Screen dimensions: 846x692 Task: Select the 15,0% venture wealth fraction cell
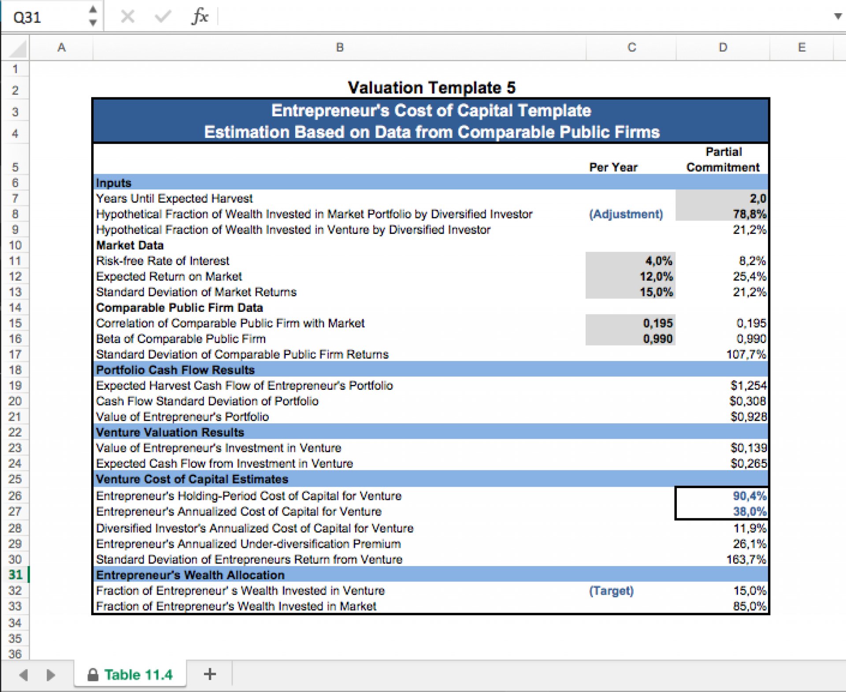coord(722,590)
